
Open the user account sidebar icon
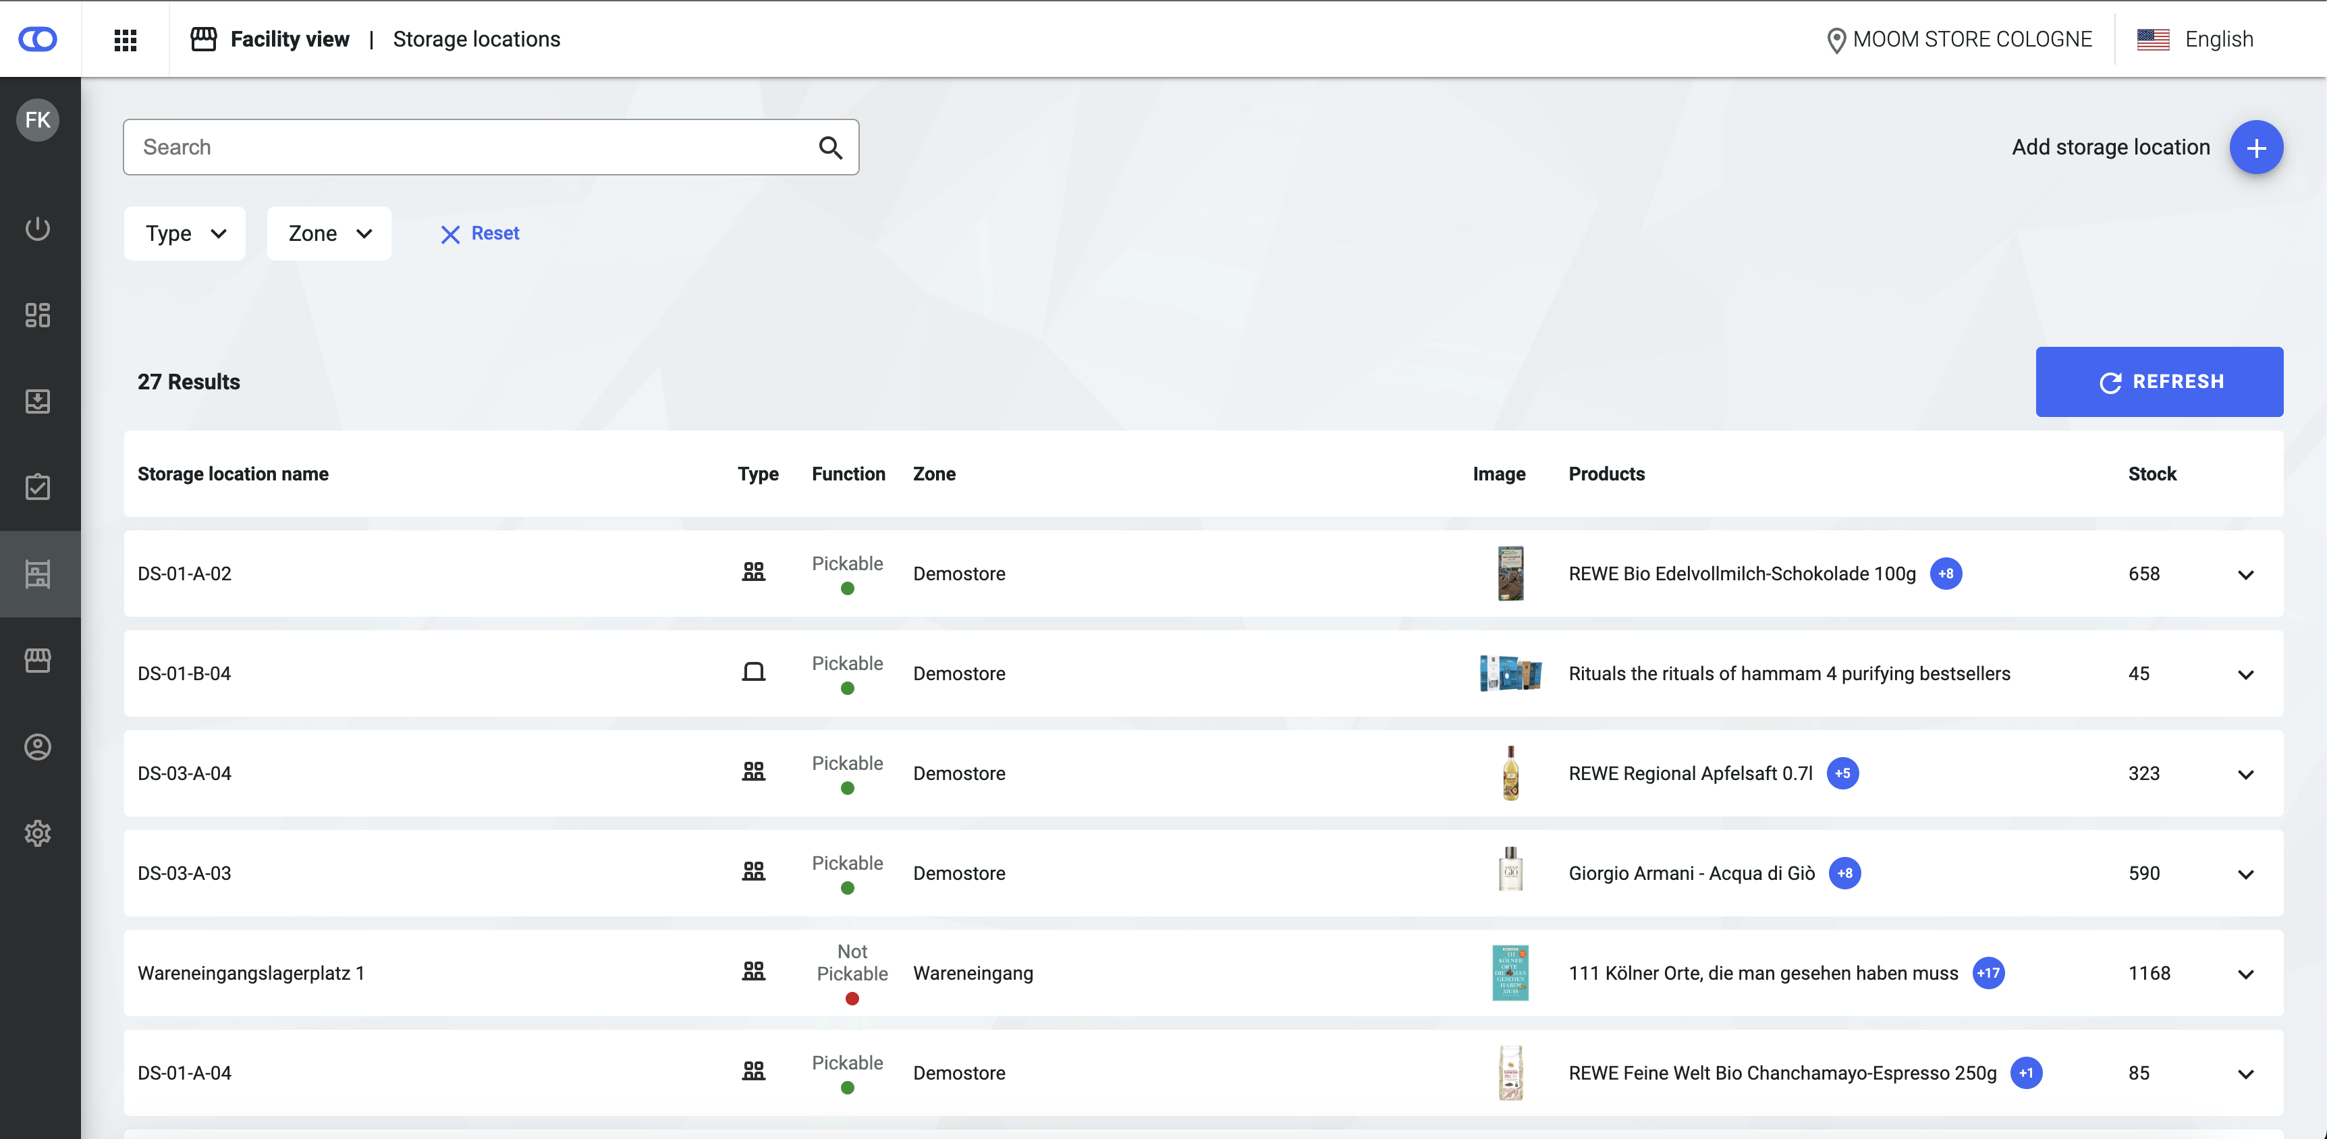[x=38, y=747]
